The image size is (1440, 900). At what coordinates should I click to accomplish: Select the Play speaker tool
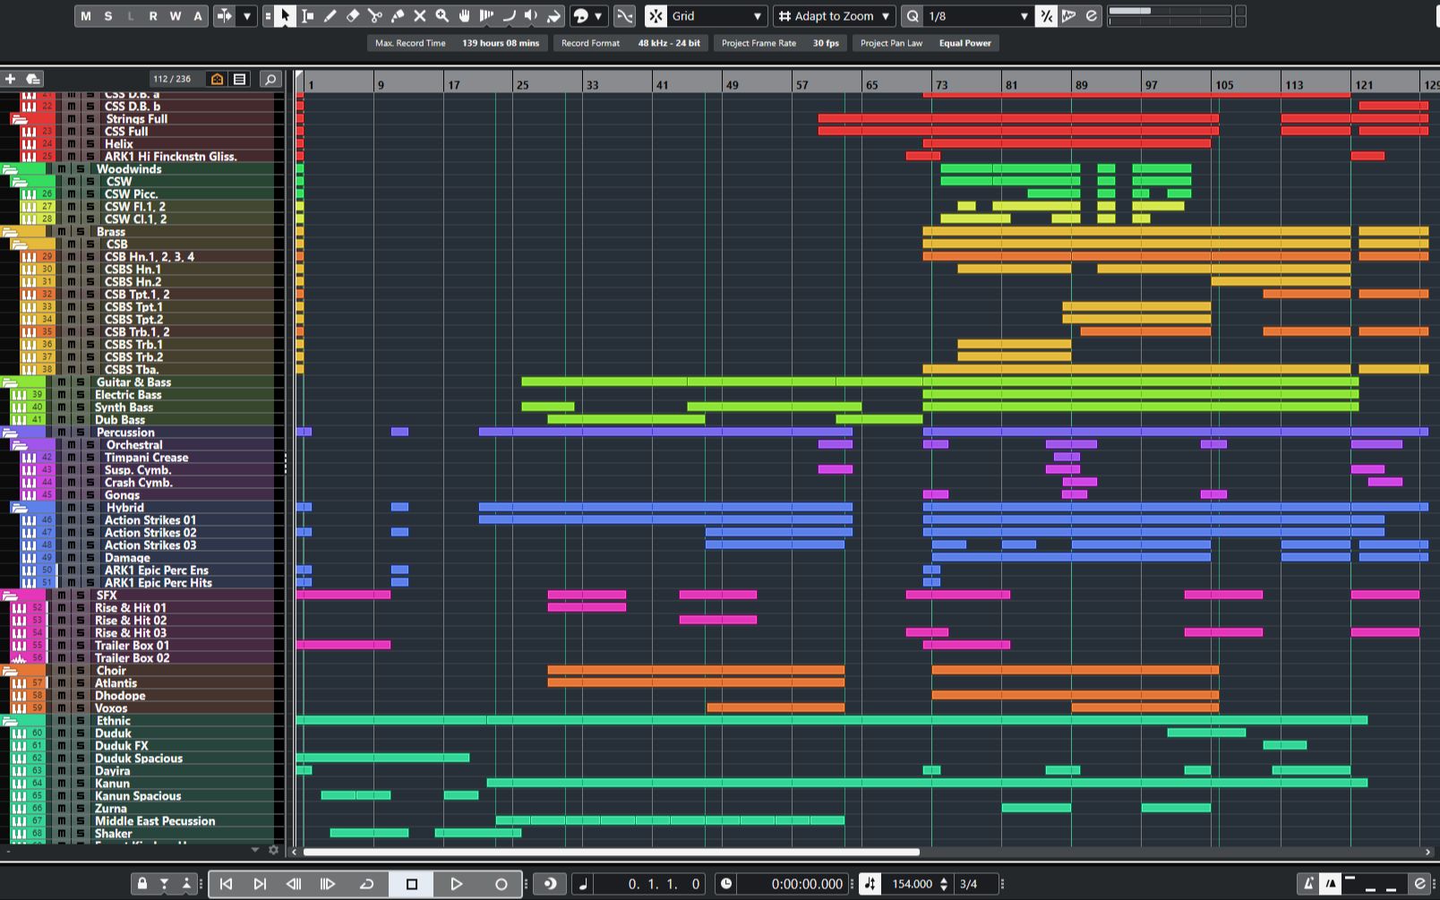[x=532, y=16]
